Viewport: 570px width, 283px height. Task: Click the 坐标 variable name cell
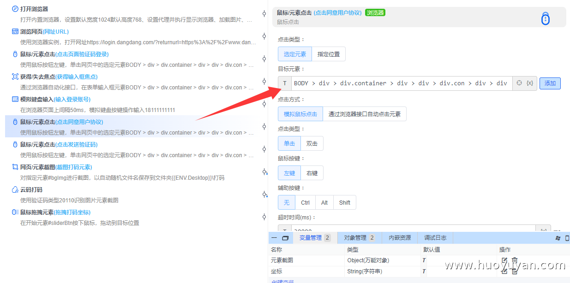[x=276, y=271]
